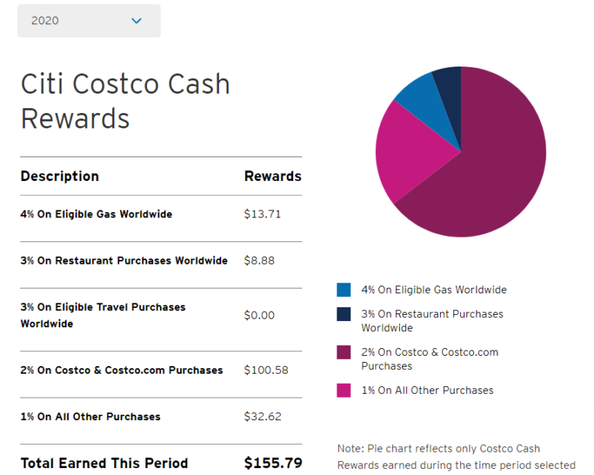Open the 2020 year dropdown
Viewport: 594px width, 475px height.
88,21
